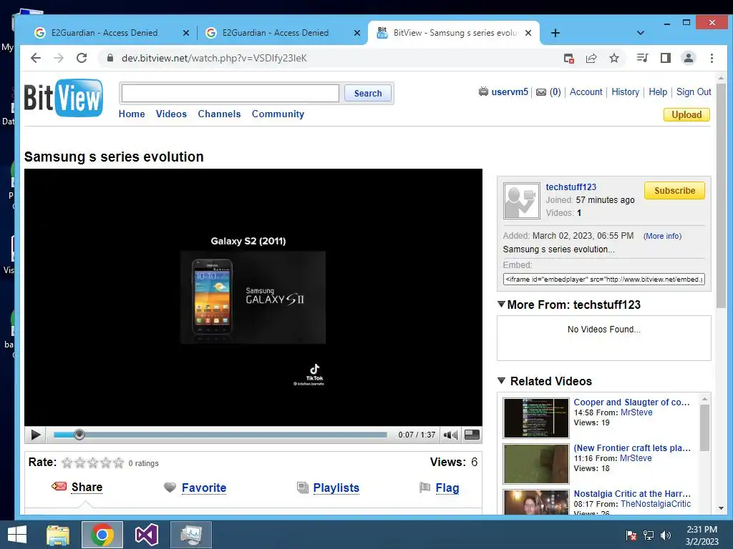Viewport: 733px width, 549px height.
Task: Click the BitView logo
Action: coord(64,97)
